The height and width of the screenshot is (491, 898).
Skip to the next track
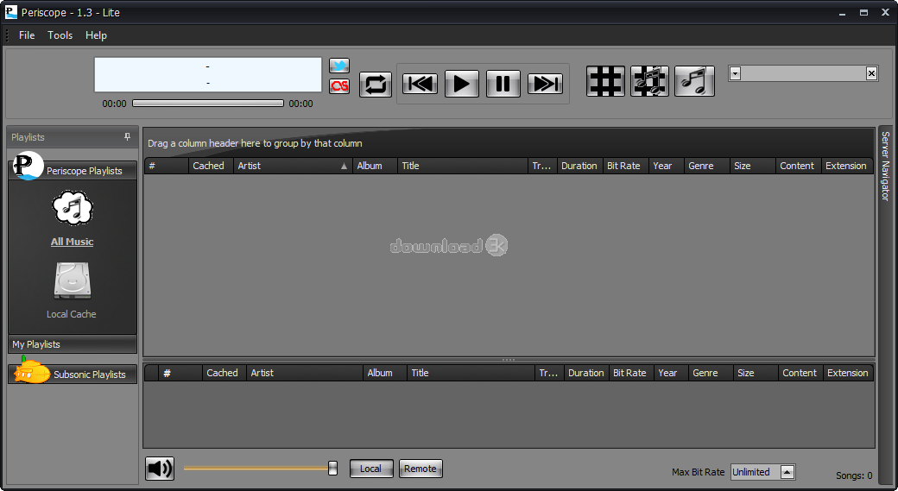coord(545,84)
